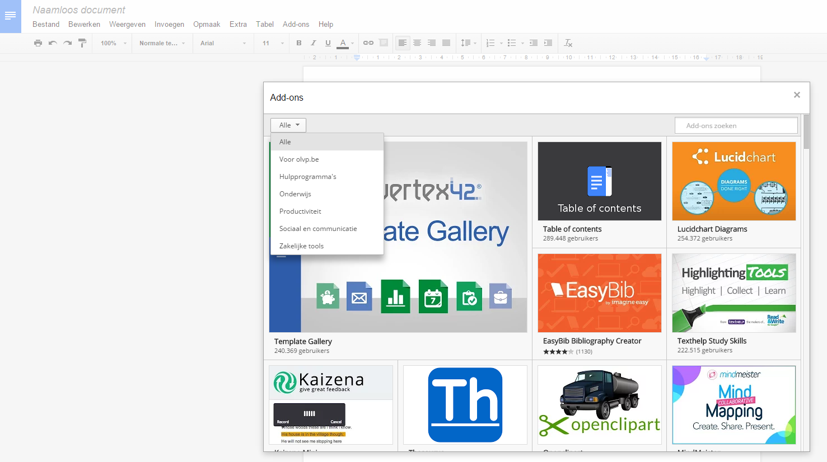The width and height of the screenshot is (827, 462).
Task: Click the Add-ons dialog scrollbar
Action: coord(806,132)
